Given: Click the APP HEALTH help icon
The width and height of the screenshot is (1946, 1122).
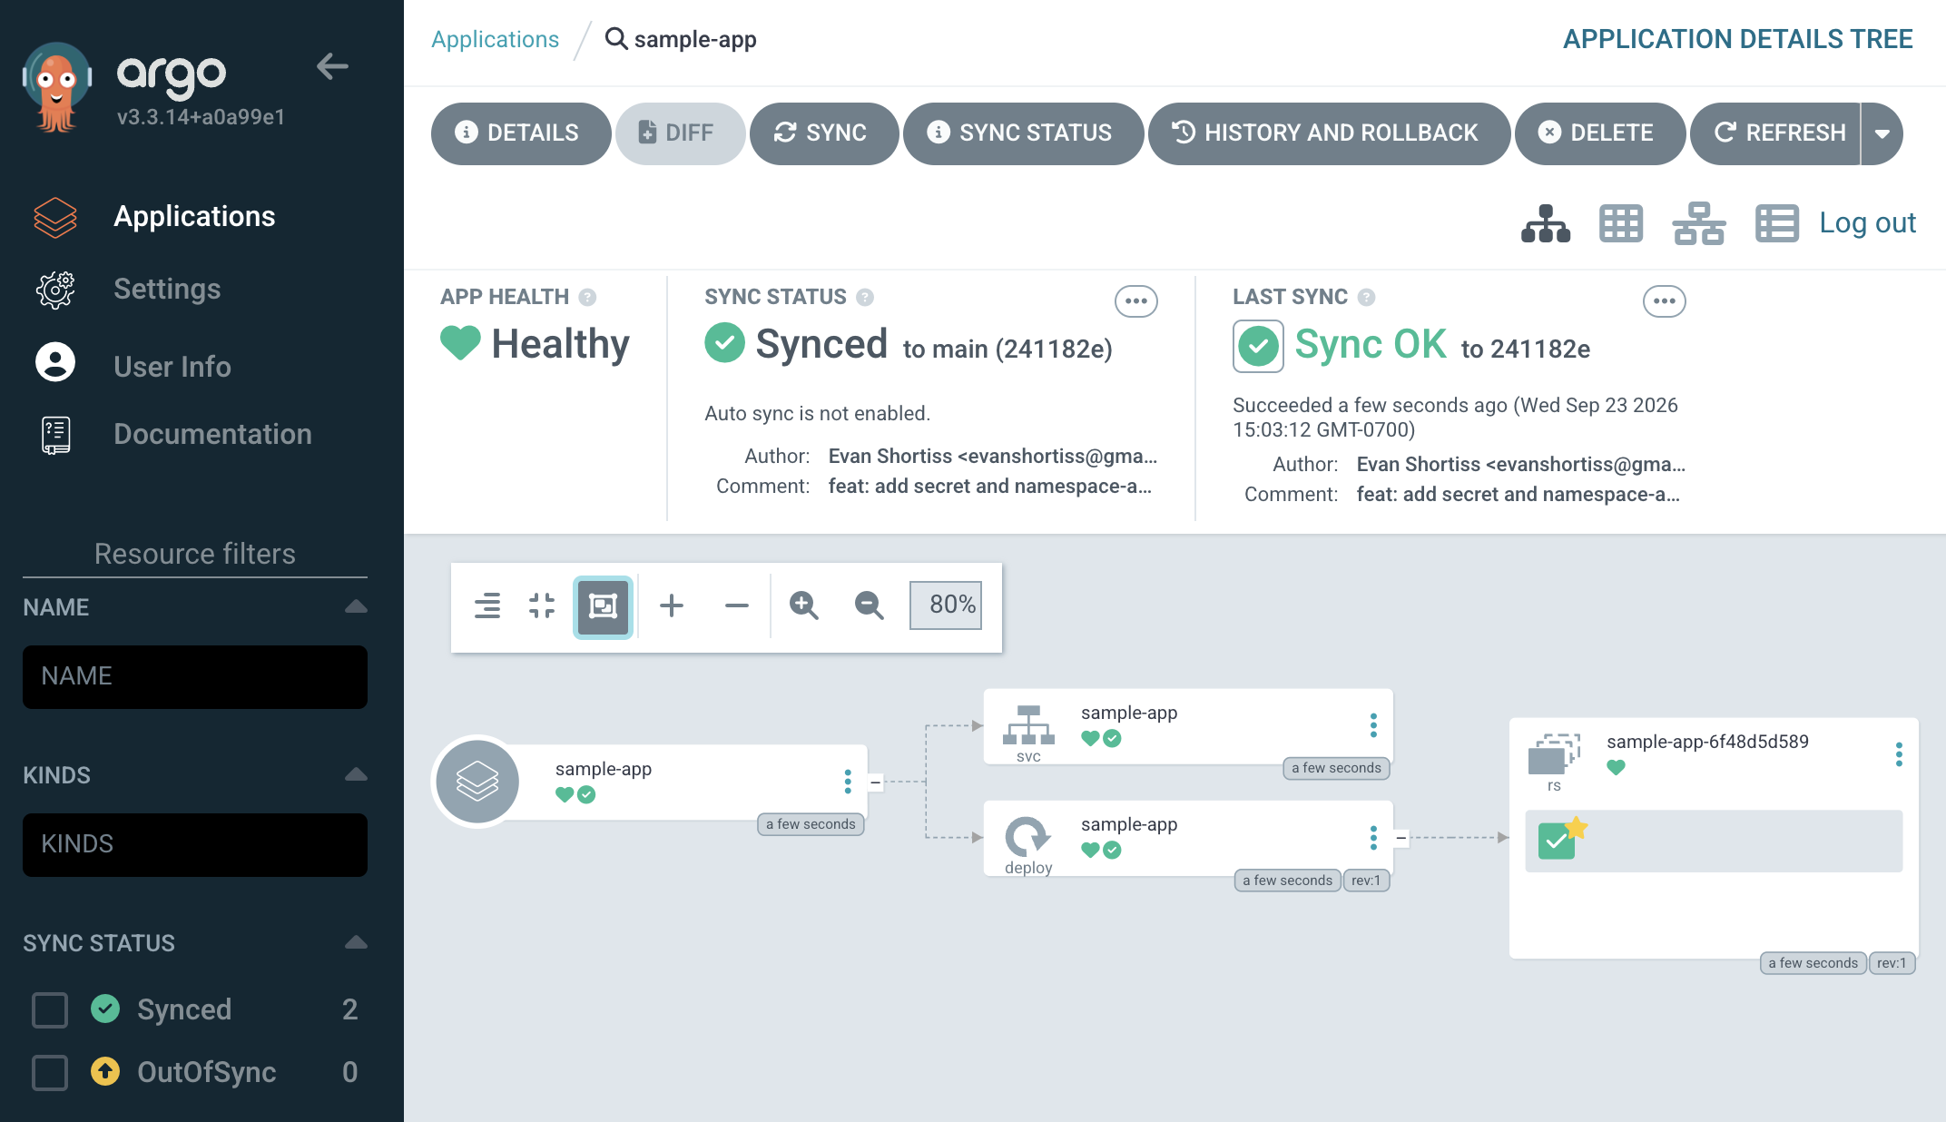Looking at the screenshot, I should pyautogui.click(x=588, y=297).
